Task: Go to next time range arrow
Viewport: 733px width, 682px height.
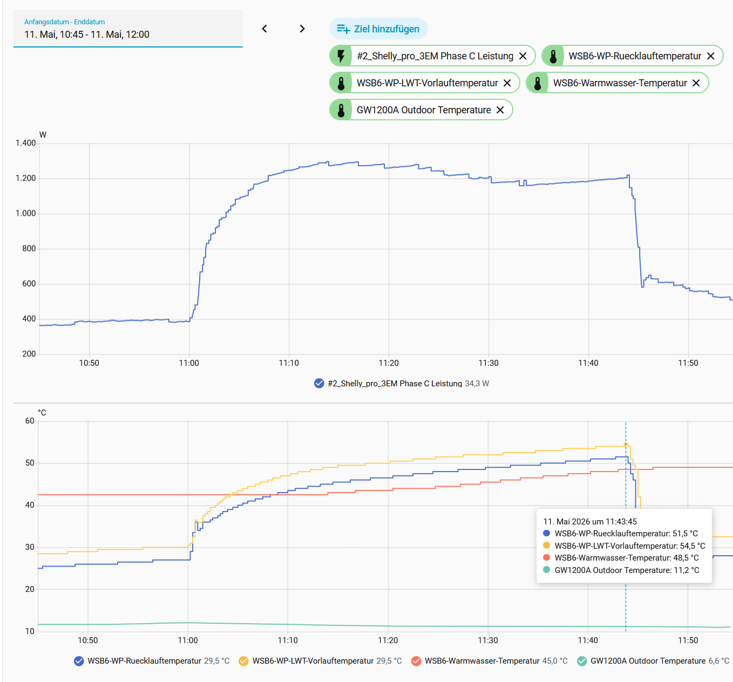Action: point(302,29)
